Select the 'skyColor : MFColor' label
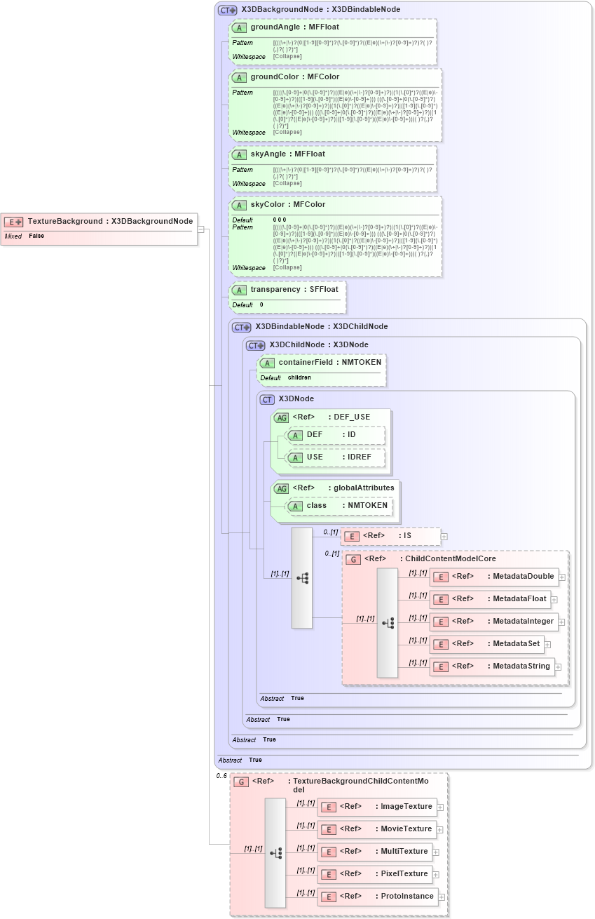The image size is (595, 919). pos(288,206)
